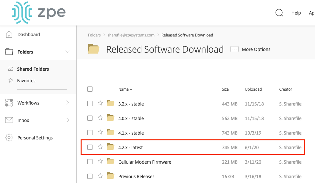Click the Dashboard house icon

(x=9, y=35)
